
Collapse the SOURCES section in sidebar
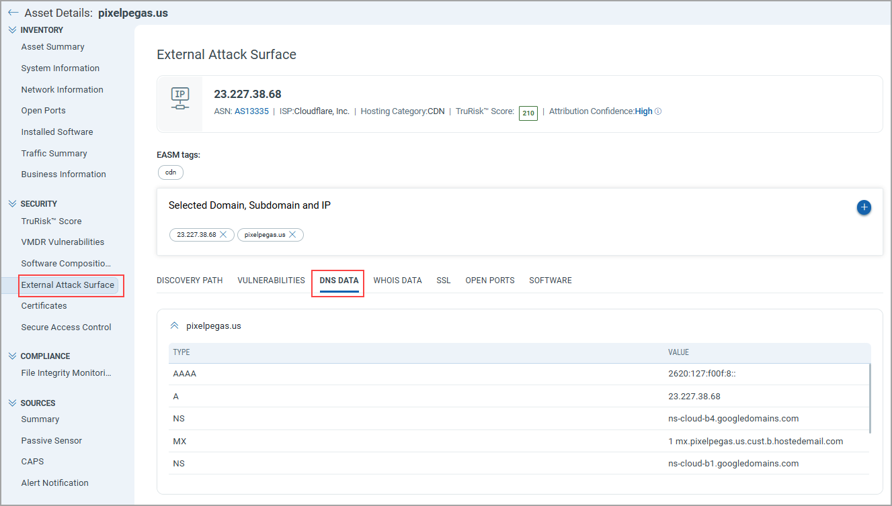pos(11,403)
